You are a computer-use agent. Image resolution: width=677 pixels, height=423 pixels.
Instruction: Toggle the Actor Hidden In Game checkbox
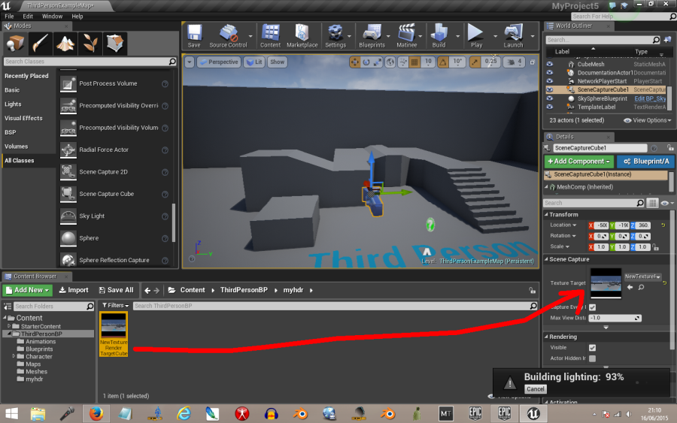click(593, 358)
